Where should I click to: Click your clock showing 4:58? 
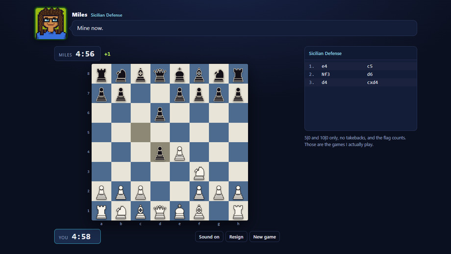pos(77,236)
